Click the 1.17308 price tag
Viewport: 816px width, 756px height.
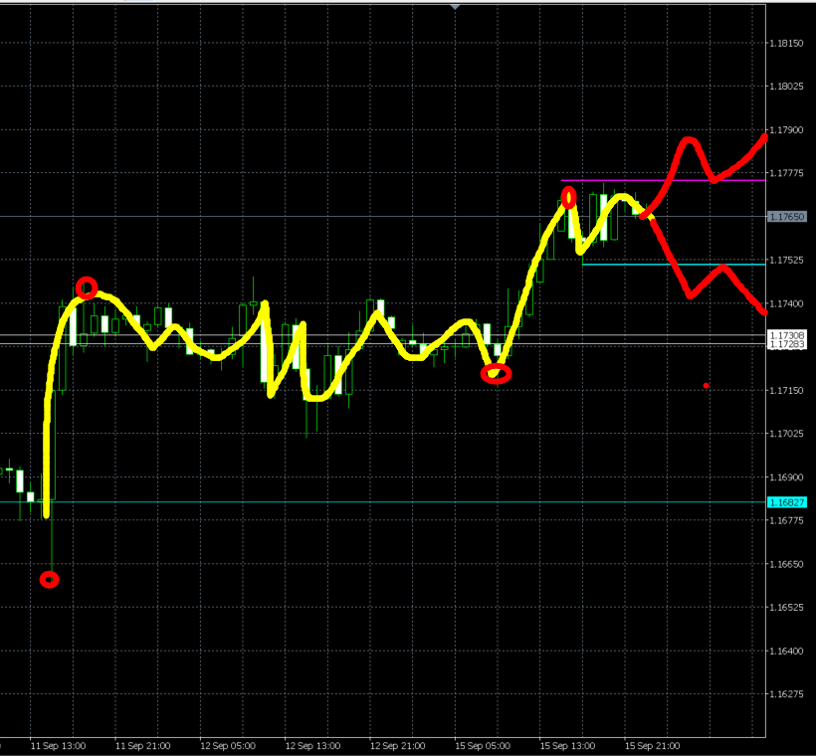787,335
